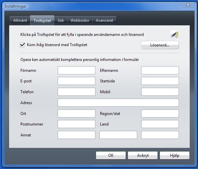The height and width of the screenshot is (169, 198).
Task: Open help via Hjälp button
Action: point(175,155)
